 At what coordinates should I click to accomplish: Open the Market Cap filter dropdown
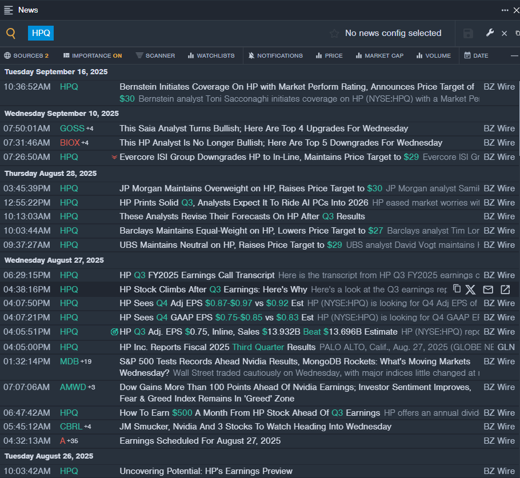coord(379,55)
